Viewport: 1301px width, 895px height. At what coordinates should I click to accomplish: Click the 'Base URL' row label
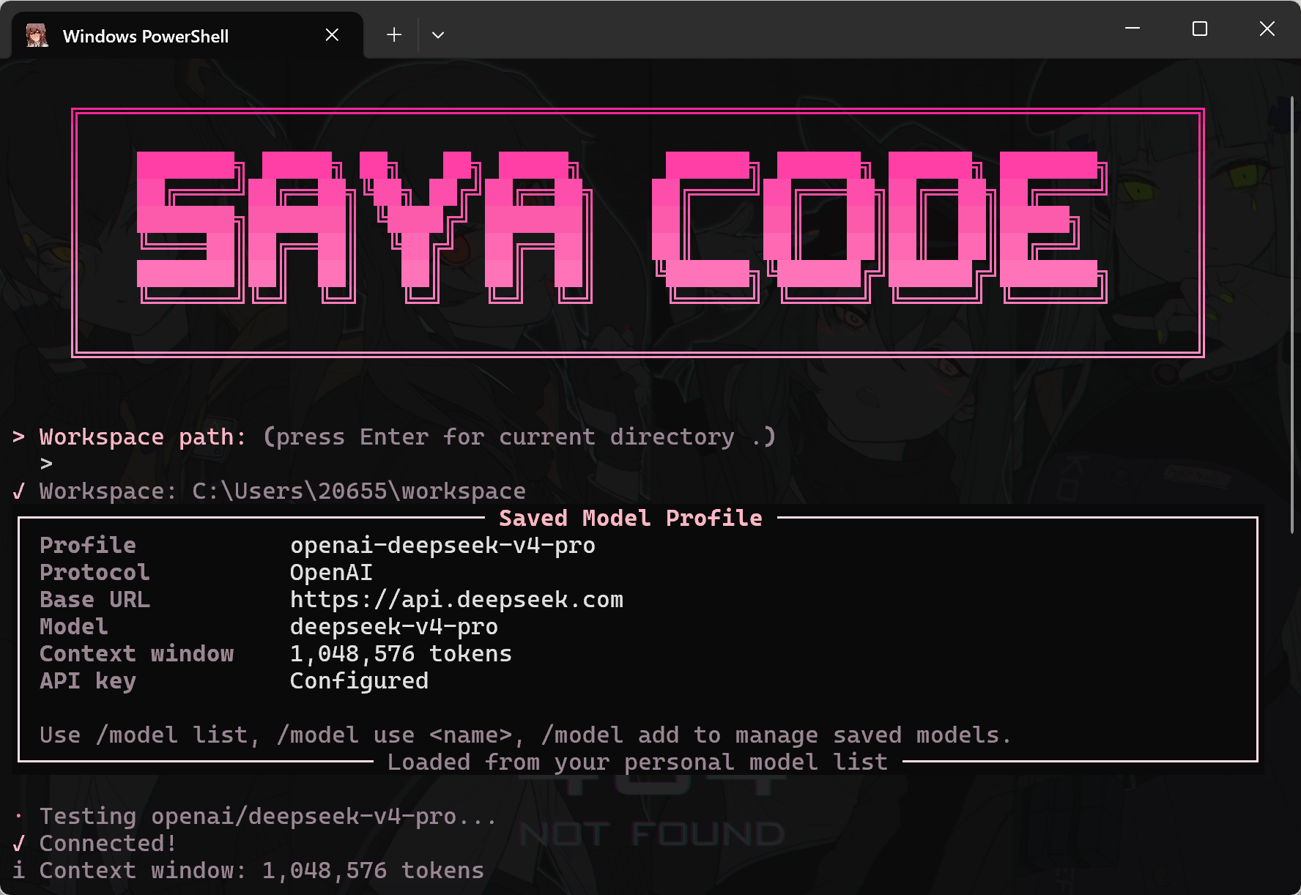tap(94, 600)
